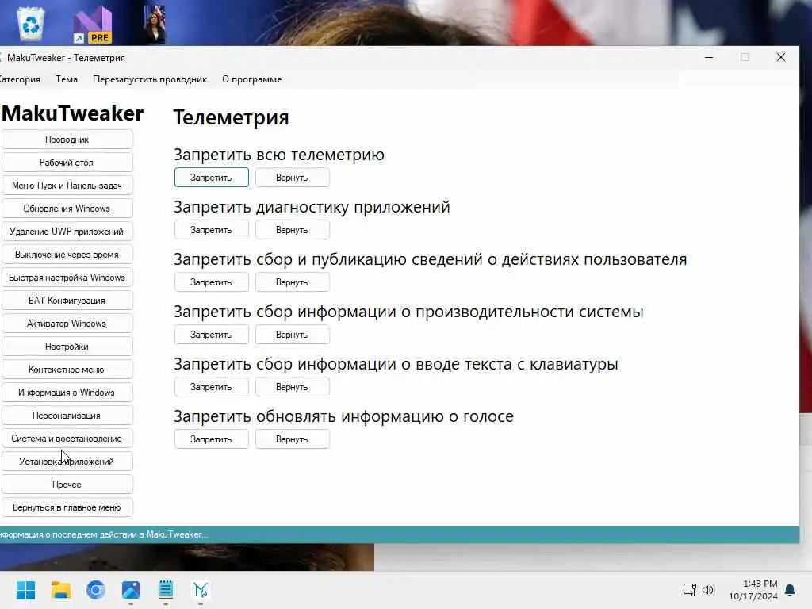This screenshot has height=609, width=812.
Task: Запретить сбор сведений о действиях пользователя
Action: tap(211, 282)
